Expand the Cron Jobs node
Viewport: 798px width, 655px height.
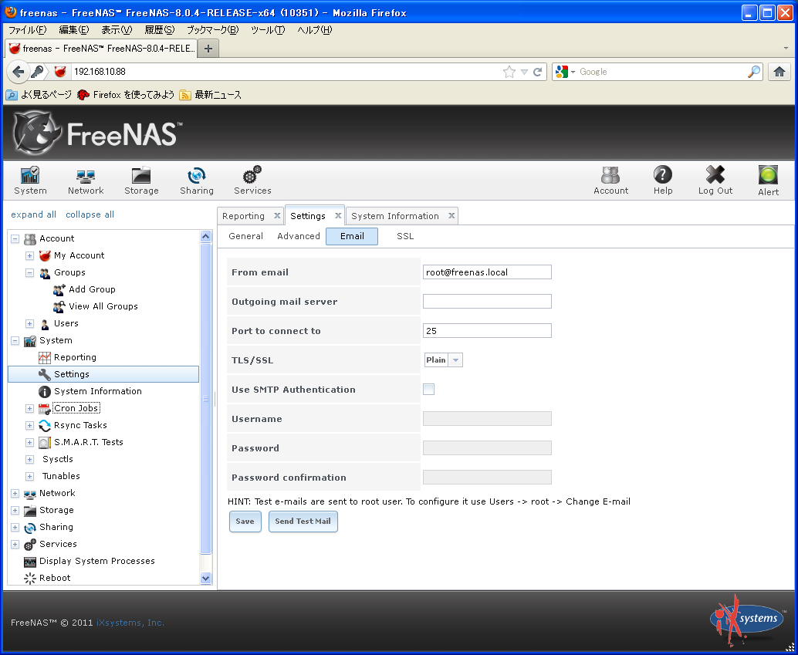coord(30,409)
